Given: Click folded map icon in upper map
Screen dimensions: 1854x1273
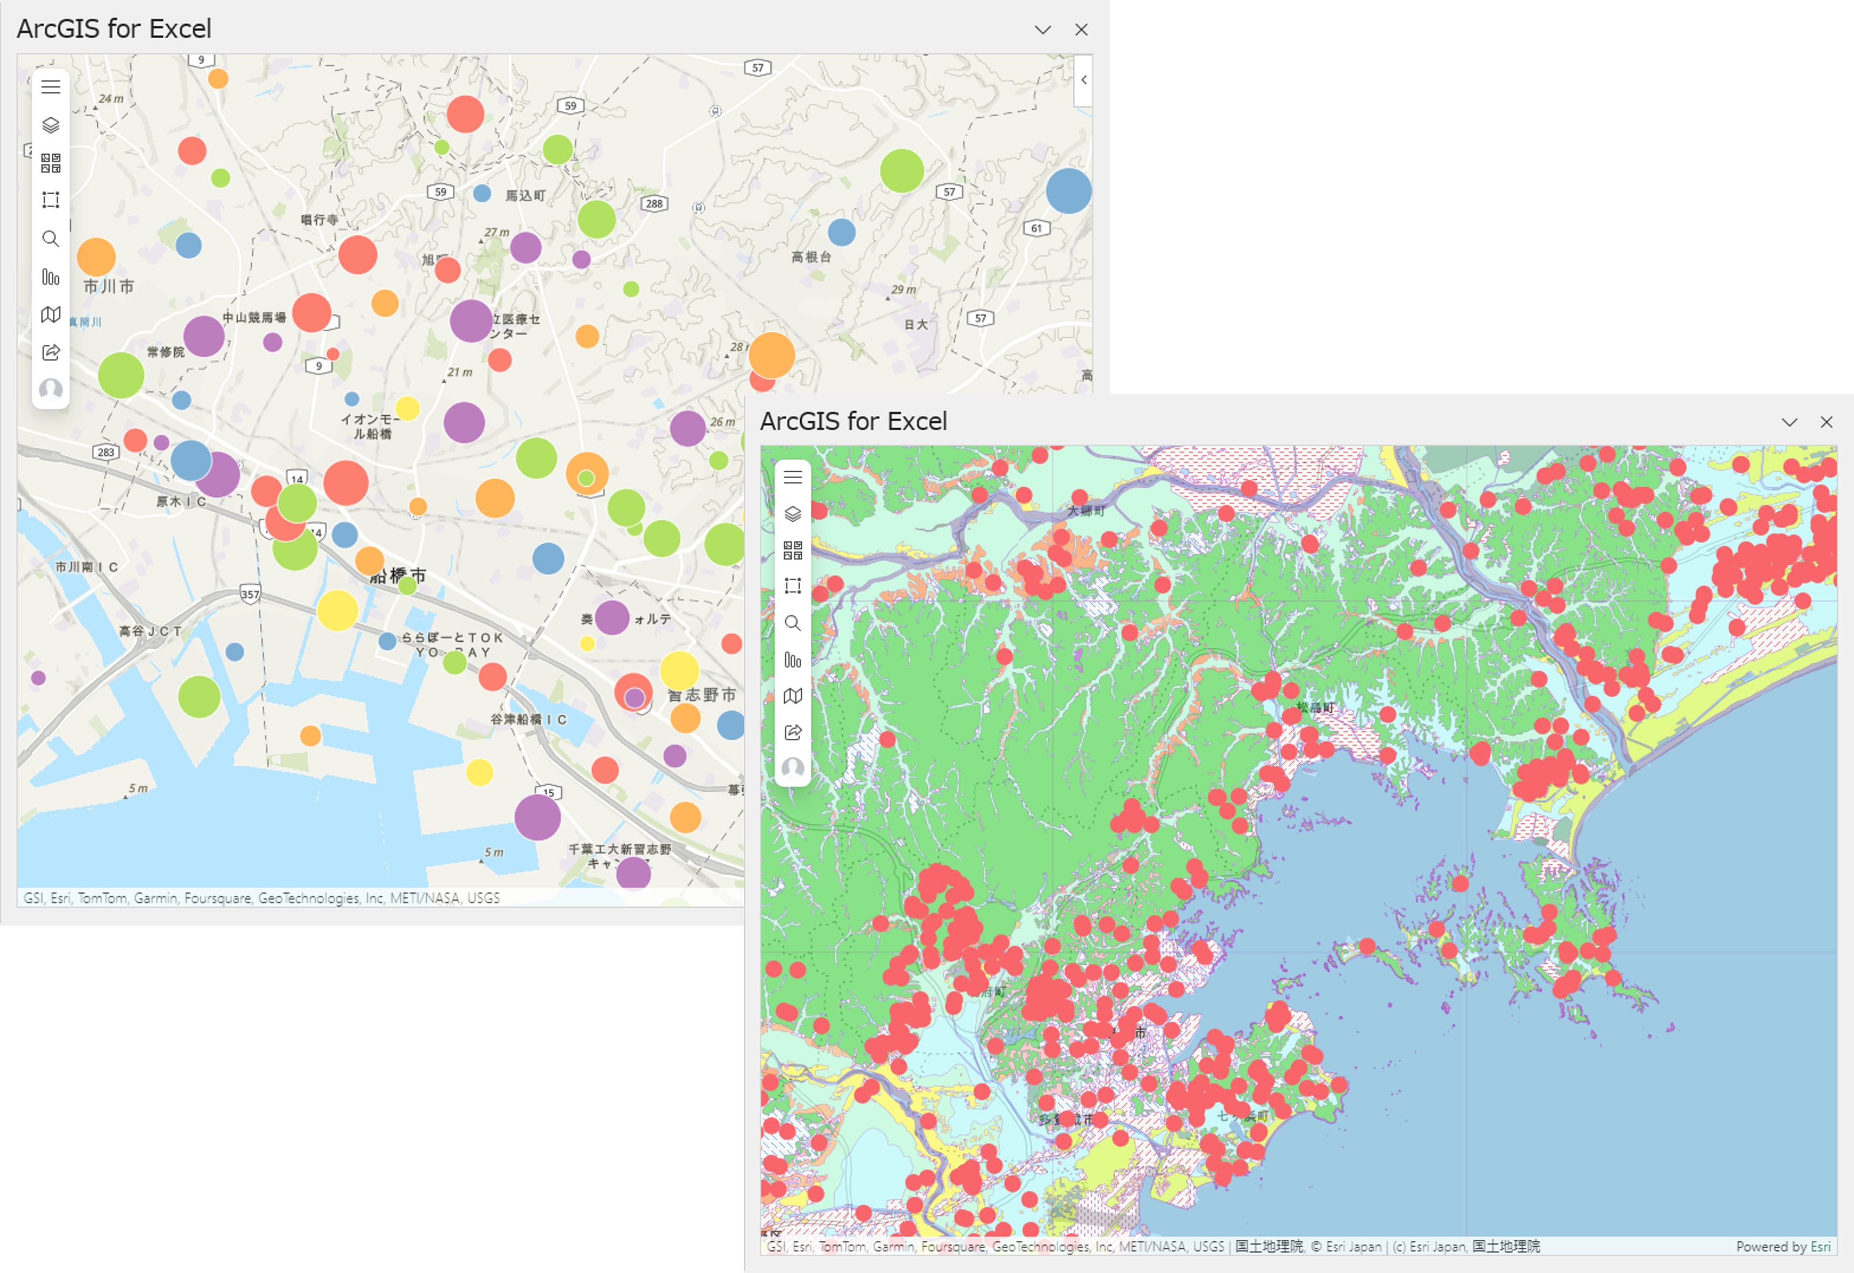Looking at the screenshot, I should pos(50,314).
